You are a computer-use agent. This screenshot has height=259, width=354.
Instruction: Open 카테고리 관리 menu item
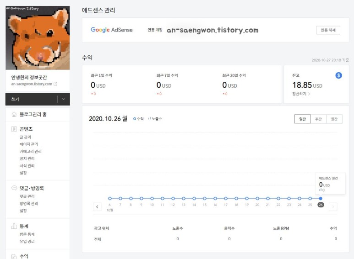click(31, 151)
